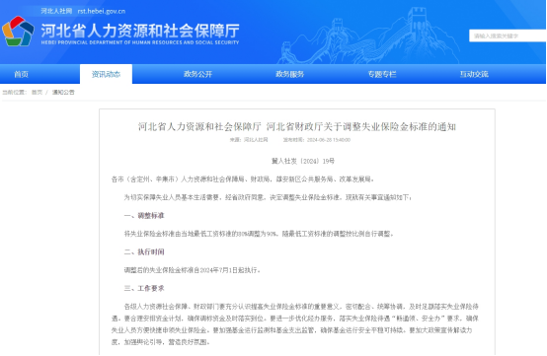The height and width of the screenshot is (356, 547).
Task: Click the 一、调整标准 section heading
Action: tap(144, 216)
